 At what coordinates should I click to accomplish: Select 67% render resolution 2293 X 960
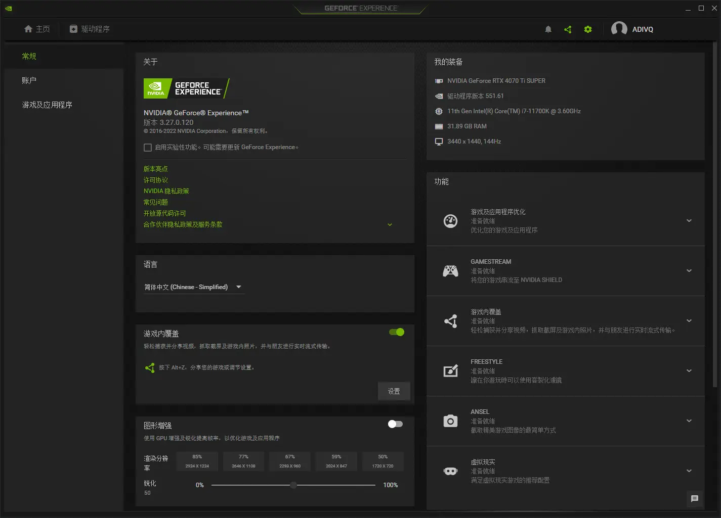290,461
